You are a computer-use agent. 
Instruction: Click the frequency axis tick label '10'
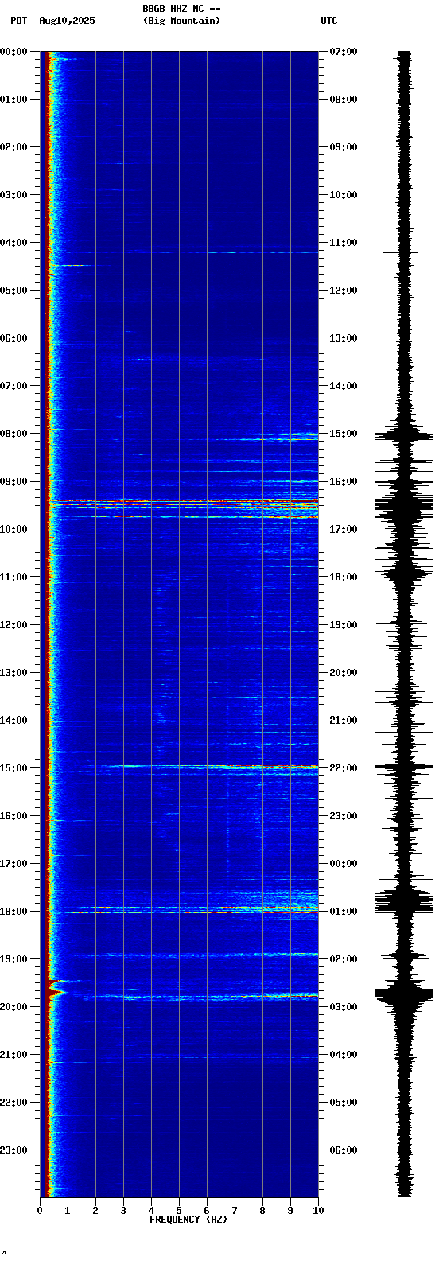pyautogui.click(x=318, y=1211)
